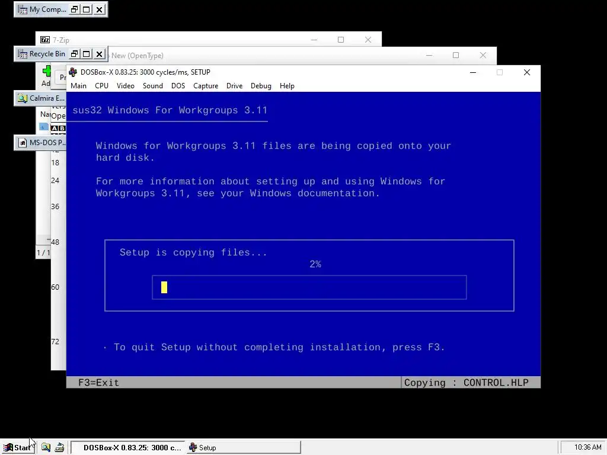607x455 pixels.
Task: Close the font viewer (OpenType) window
Action: coord(483,55)
